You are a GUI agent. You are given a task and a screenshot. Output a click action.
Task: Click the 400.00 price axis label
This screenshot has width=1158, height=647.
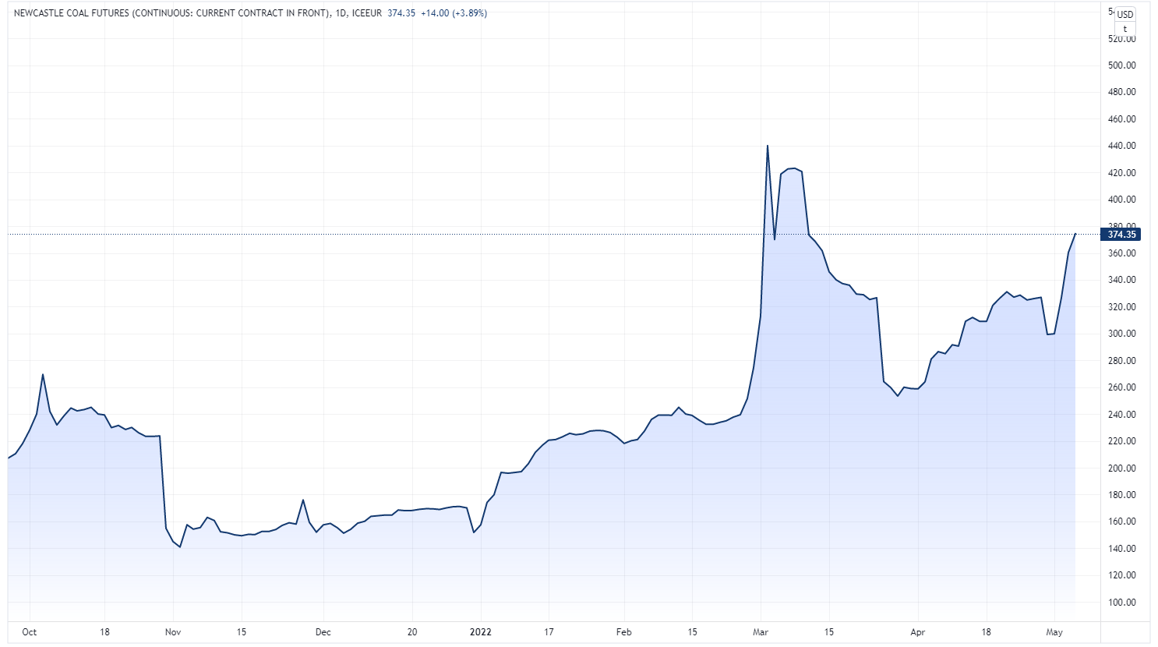(x=1121, y=200)
